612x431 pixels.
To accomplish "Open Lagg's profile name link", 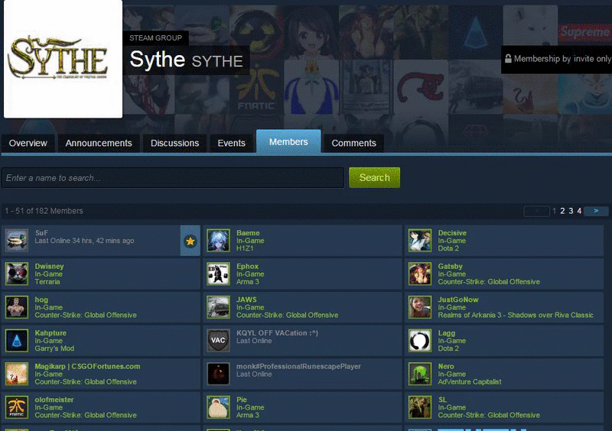I will coord(447,333).
